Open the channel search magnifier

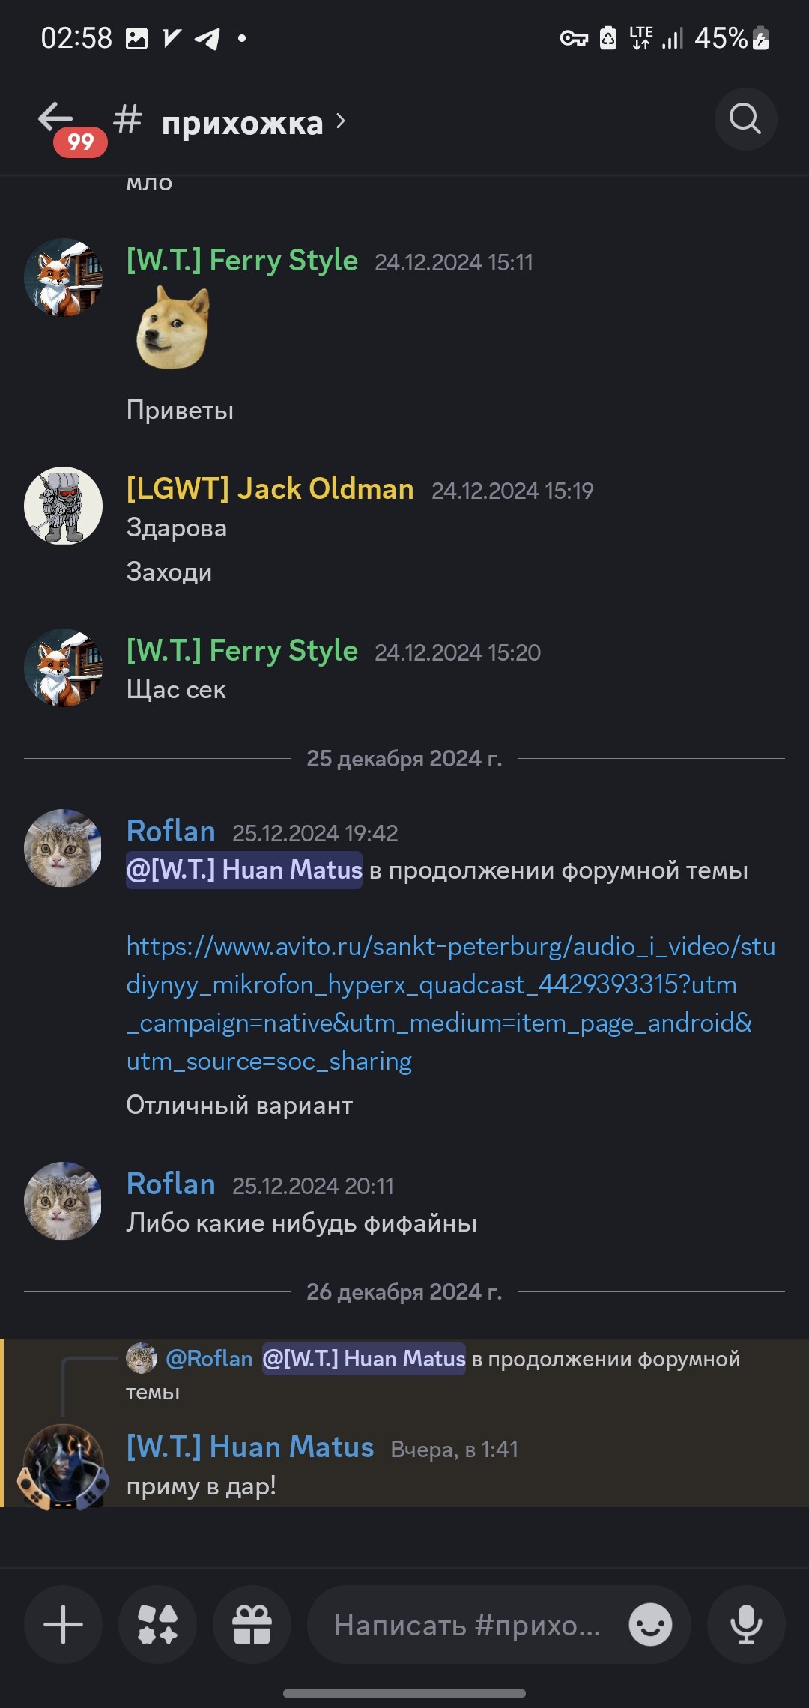pos(745,118)
